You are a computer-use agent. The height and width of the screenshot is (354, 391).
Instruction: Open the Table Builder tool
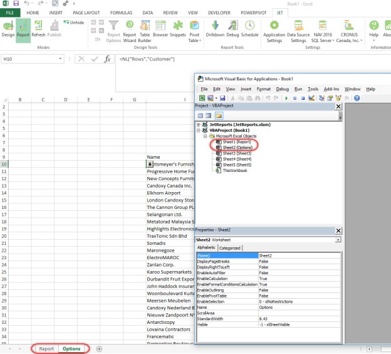coord(145,31)
